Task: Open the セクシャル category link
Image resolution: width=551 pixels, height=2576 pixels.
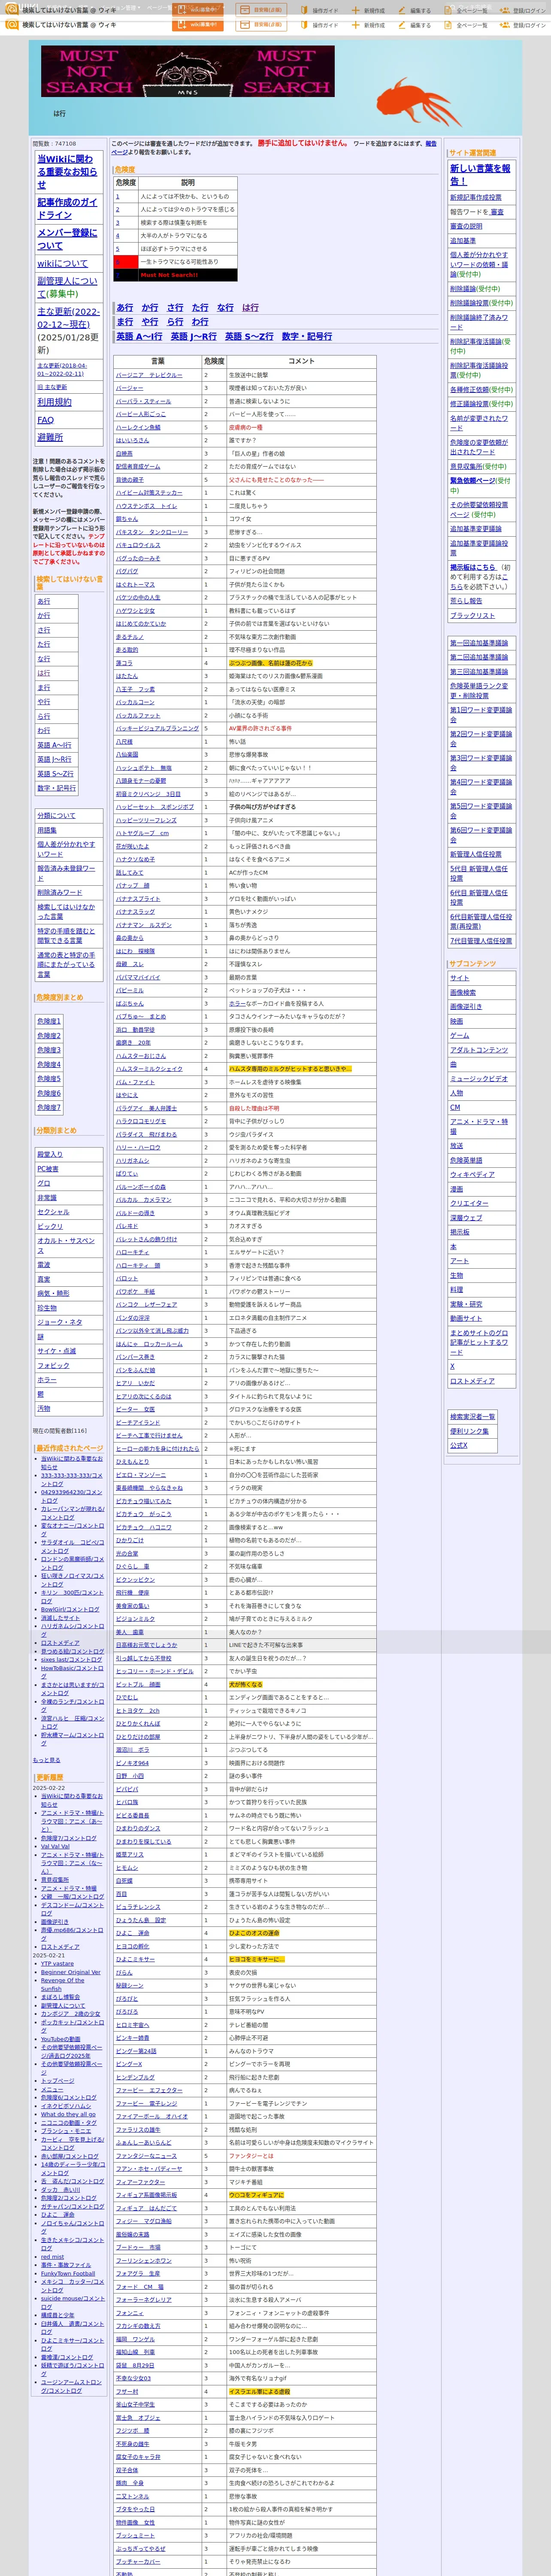Action: tap(53, 1212)
